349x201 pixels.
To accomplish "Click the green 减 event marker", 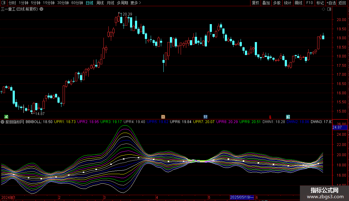I will pyautogui.click(x=6, y=117).
